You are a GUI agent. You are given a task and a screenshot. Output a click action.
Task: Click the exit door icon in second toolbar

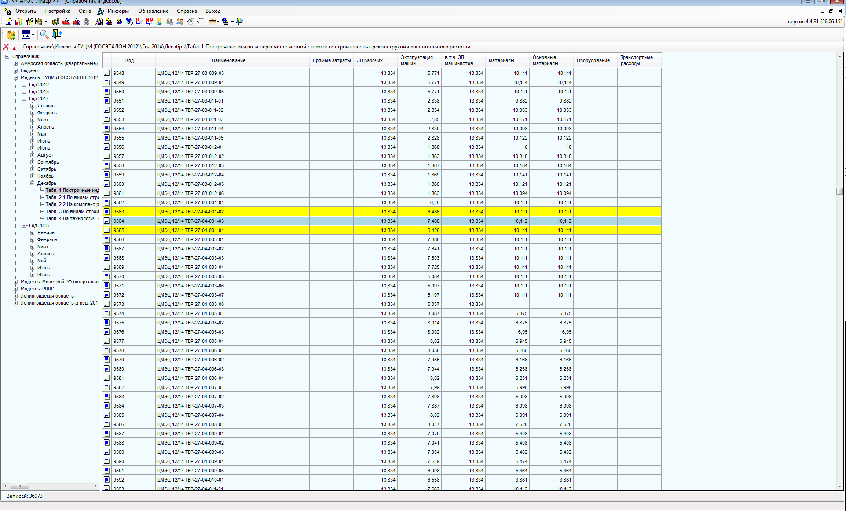pos(57,34)
